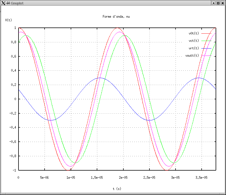Click the red v0t(t) legend line sample

point(206,33)
